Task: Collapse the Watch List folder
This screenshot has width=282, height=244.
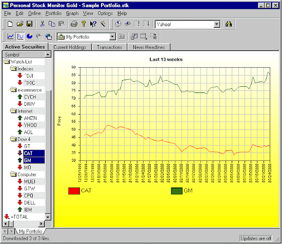Action: click(7, 62)
